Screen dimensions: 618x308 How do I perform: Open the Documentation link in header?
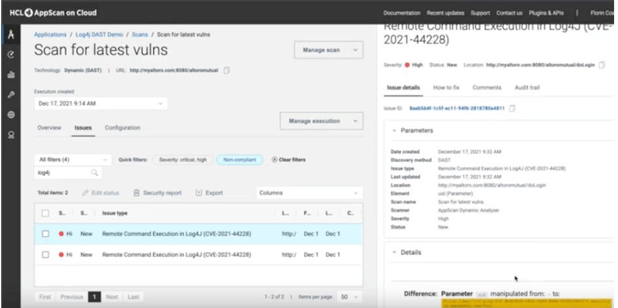point(401,13)
